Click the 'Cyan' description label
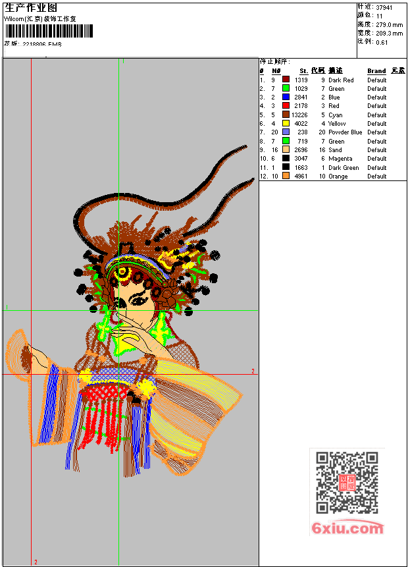408x567 pixels. tap(336, 115)
